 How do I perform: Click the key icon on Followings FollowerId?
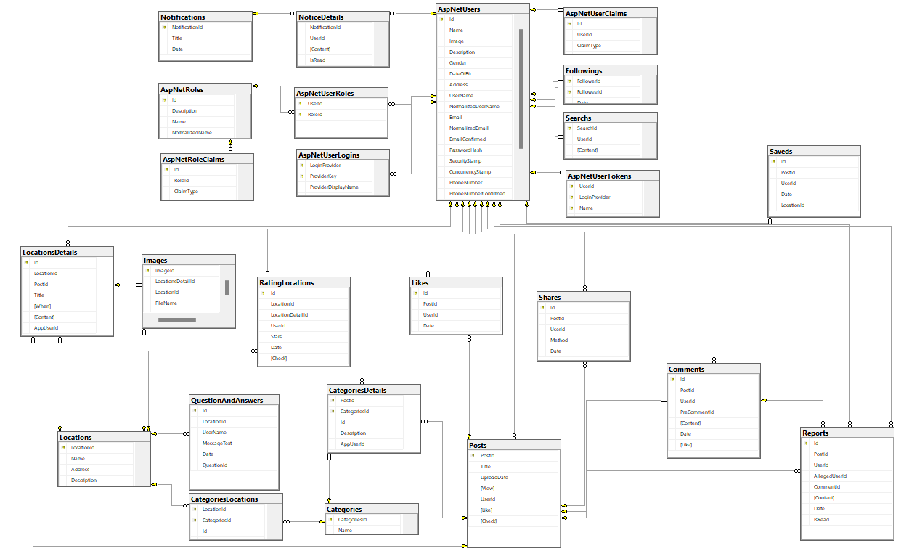571,81
